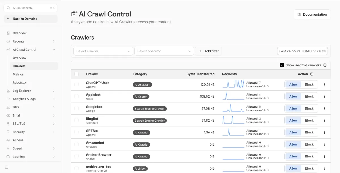Uncheck the Show inactive crawlers checkbox

(282, 65)
